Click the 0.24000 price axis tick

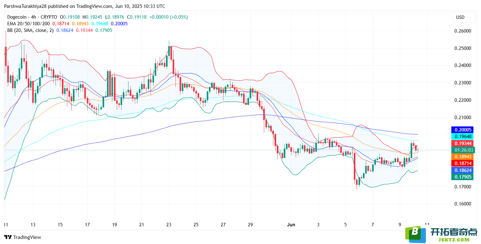[x=463, y=65]
